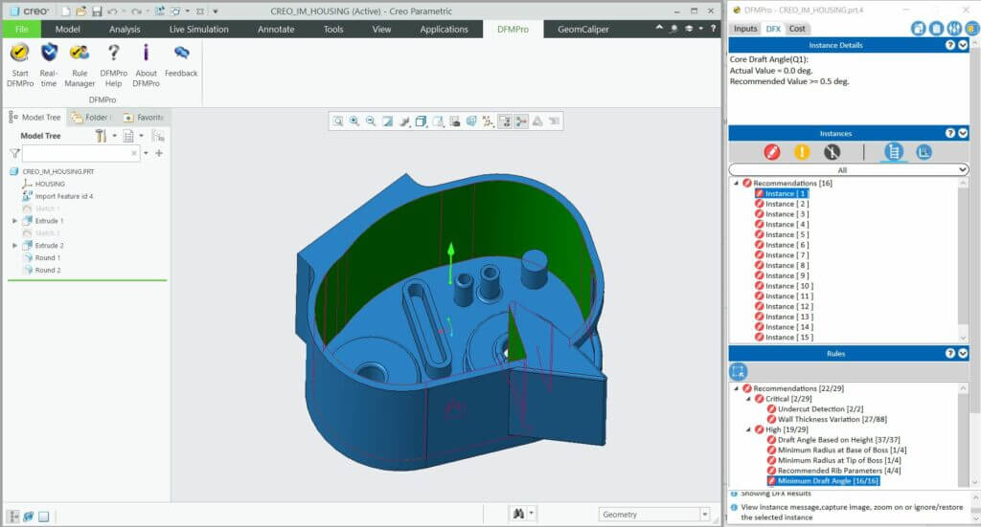The height and width of the screenshot is (527, 981).
Task: Collapse the Instances section
Action: (x=963, y=133)
